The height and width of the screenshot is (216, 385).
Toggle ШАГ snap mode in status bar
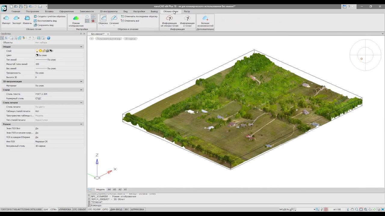click(46, 209)
